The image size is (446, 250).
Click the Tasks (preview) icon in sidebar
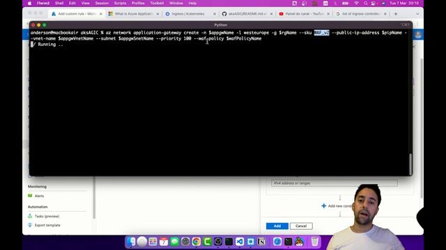(30, 216)
